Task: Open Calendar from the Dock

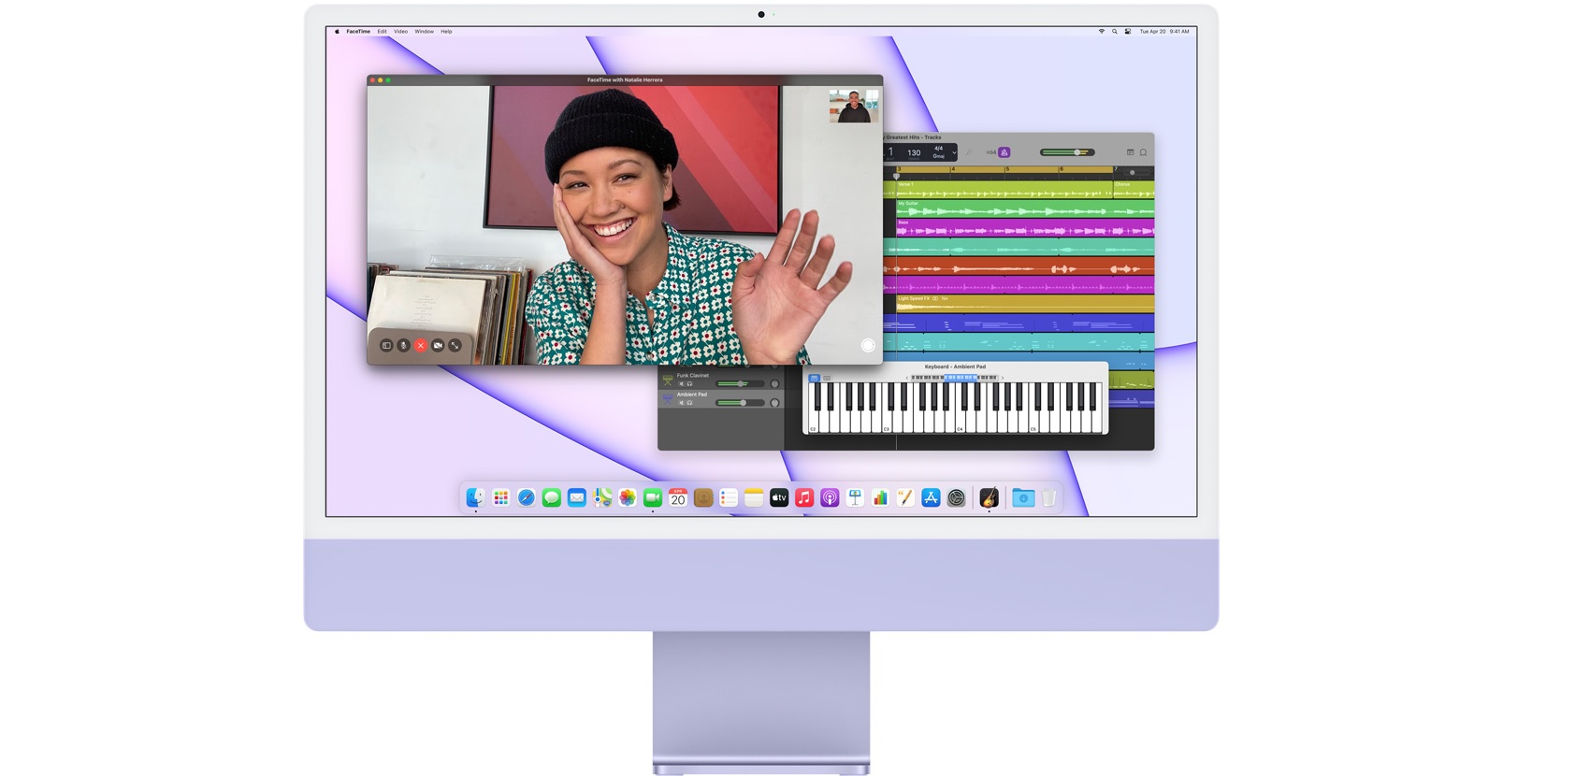Action: pos(678,497)
